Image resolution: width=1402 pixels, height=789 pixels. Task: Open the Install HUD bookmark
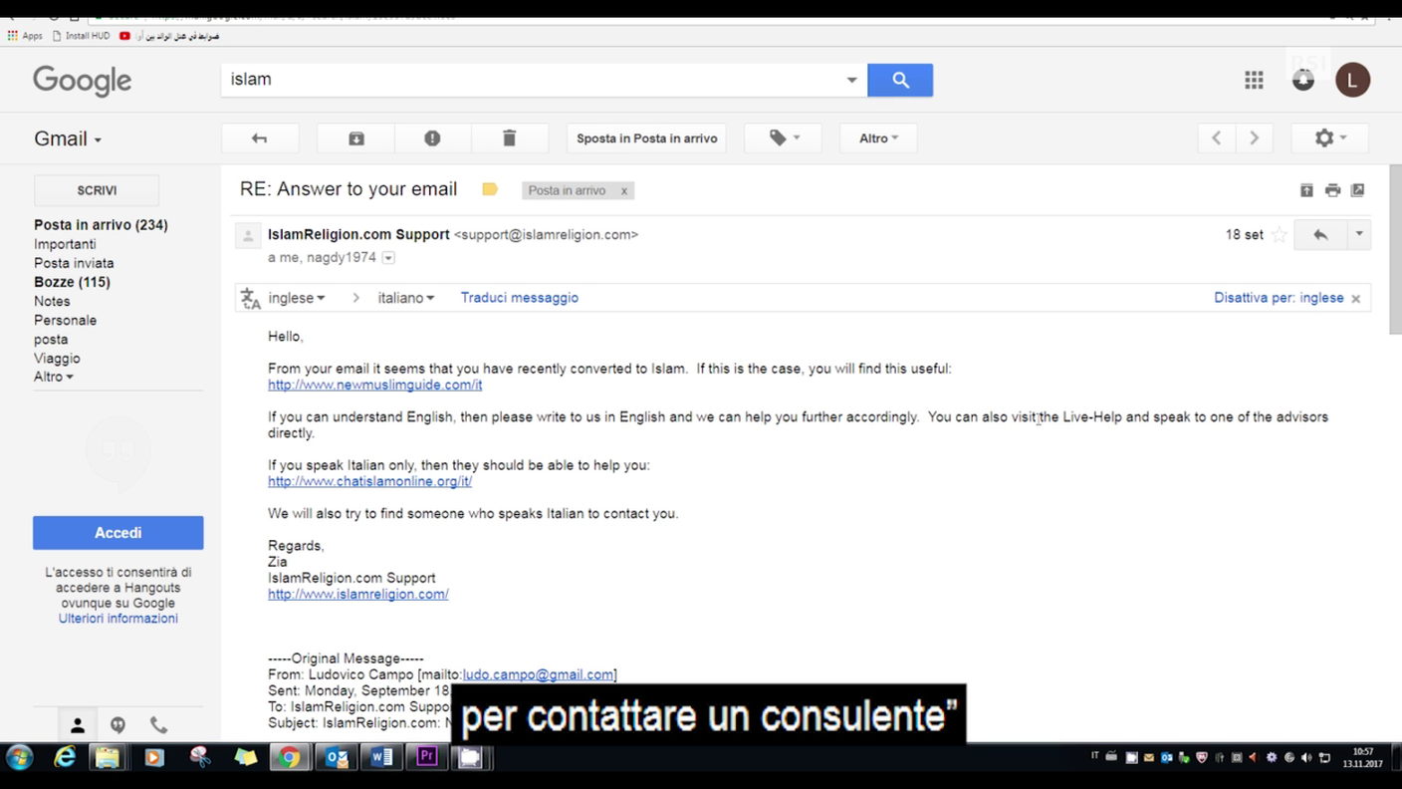coord(81,36)
